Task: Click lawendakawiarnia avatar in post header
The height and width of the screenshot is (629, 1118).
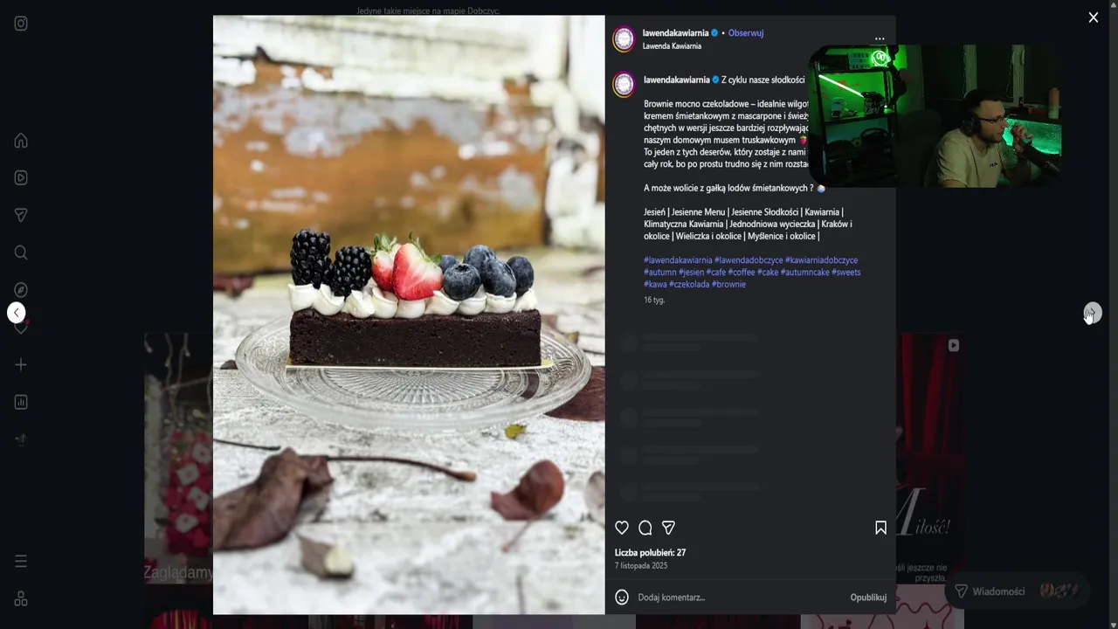Action: [x=624, y=39]
